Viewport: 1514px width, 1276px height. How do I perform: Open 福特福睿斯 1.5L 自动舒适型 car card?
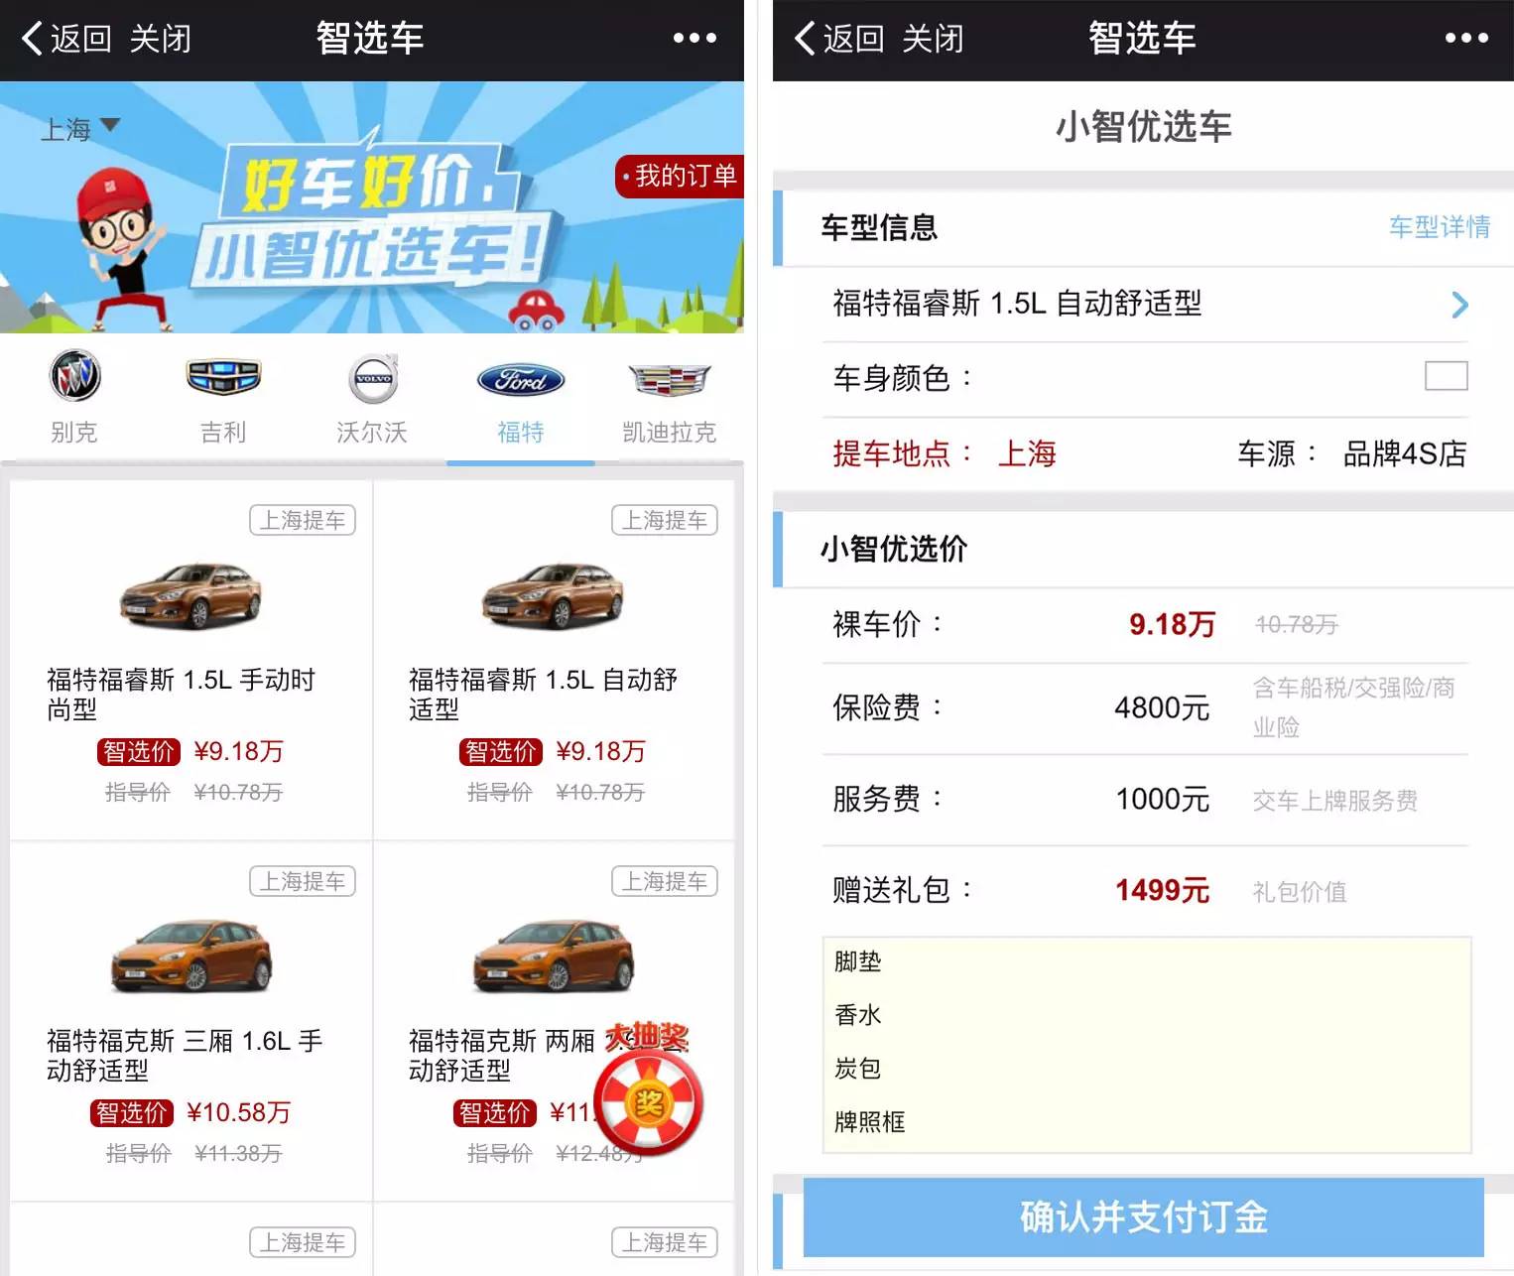[554, 660]
